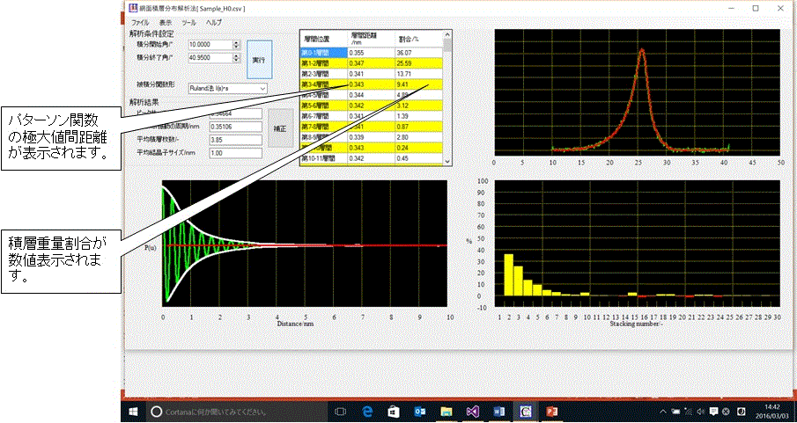The width and height of the screenshot is (797, 423).
Task: Open Outlook from the taskbar
Action: pyautogui.click(x=420, y=411)
